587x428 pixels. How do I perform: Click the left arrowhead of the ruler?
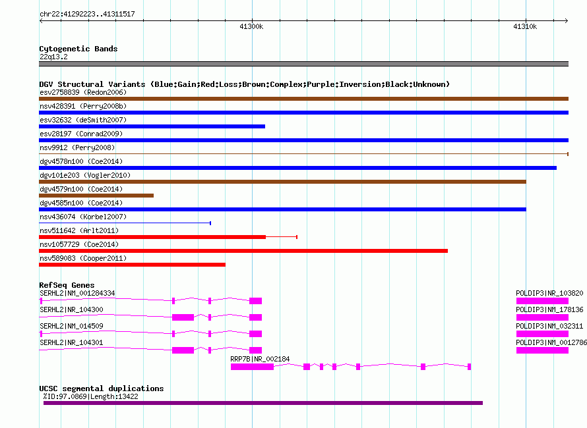[41, 20]
